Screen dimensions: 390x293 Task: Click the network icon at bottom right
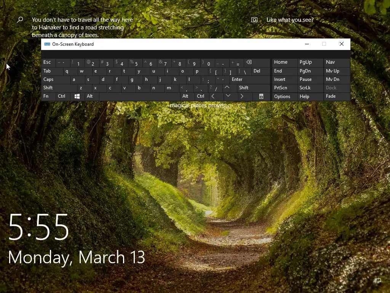[x=377, y=281]
